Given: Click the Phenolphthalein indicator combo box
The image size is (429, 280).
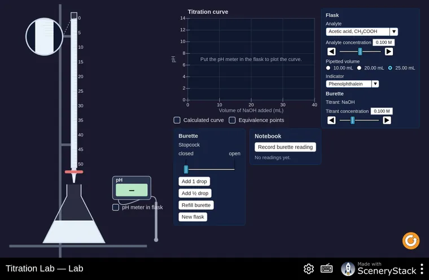Looking at the screenshot, I should pyautogui.click(x=352, y=84).
